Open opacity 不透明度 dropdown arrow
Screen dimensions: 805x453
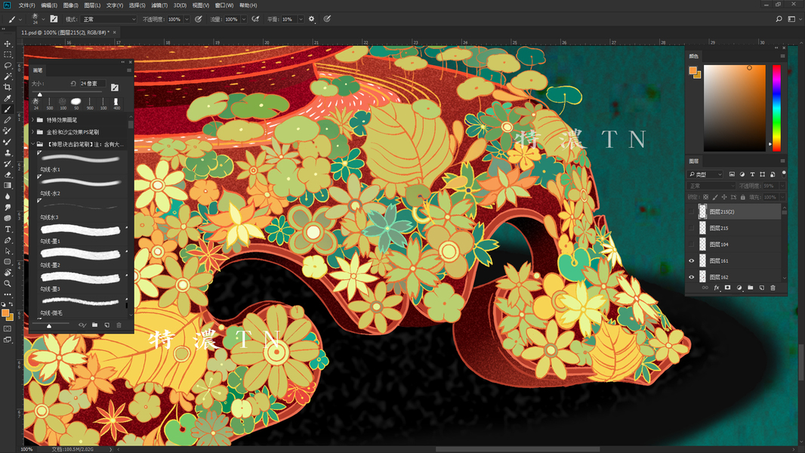(x=187, y=19)
